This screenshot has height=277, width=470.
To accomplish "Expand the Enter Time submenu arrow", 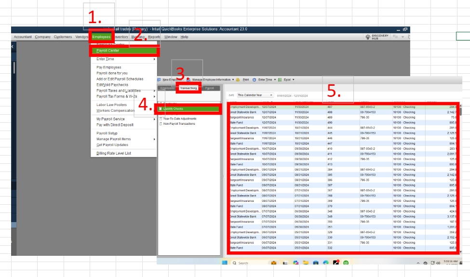I will (154, 59).
